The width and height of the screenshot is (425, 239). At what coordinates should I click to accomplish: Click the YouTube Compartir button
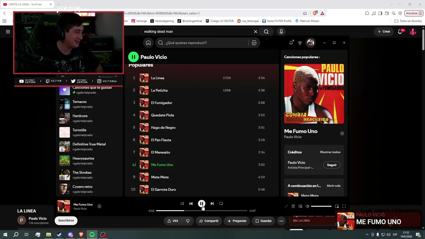(x=209, y=221)
